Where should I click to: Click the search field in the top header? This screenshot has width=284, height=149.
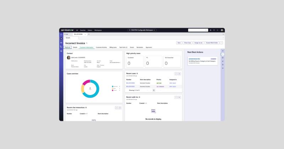coord(197,30)
